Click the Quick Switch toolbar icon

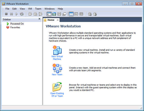(59, 14)
